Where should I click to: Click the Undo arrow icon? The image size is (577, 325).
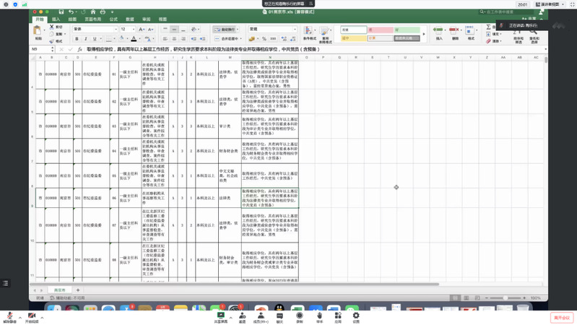click(x=71, y=12)
